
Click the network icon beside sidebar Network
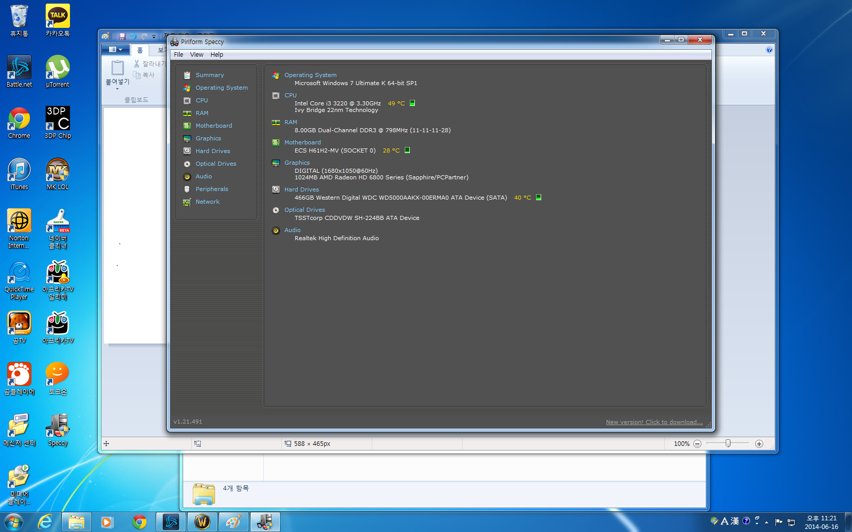pos(187,202)
